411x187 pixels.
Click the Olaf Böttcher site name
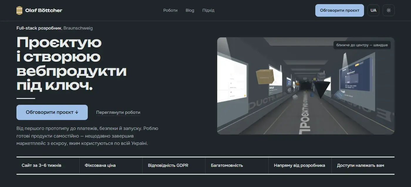point(44,10)
